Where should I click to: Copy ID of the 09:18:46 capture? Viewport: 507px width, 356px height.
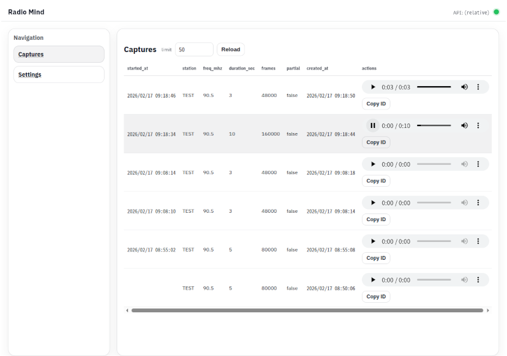click(x=376, y=104)
